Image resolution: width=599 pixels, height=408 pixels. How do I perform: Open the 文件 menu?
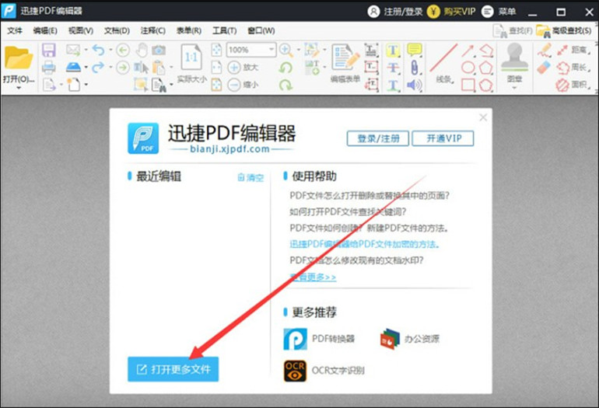15,30
